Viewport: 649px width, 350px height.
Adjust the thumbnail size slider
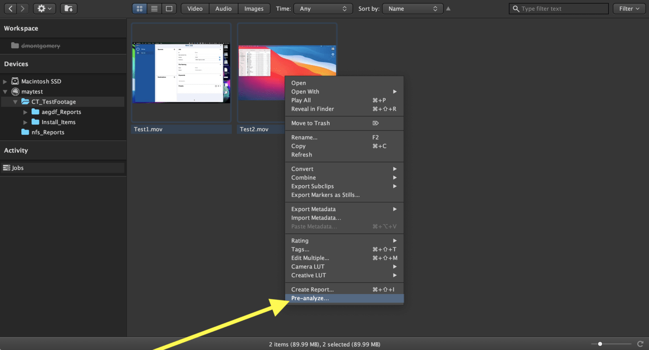point(600,344)
